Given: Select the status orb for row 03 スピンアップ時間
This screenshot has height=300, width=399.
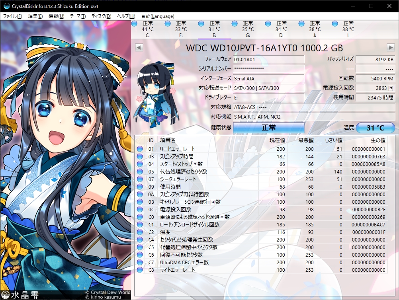Looking at the screenshot, I should point(140,157).
